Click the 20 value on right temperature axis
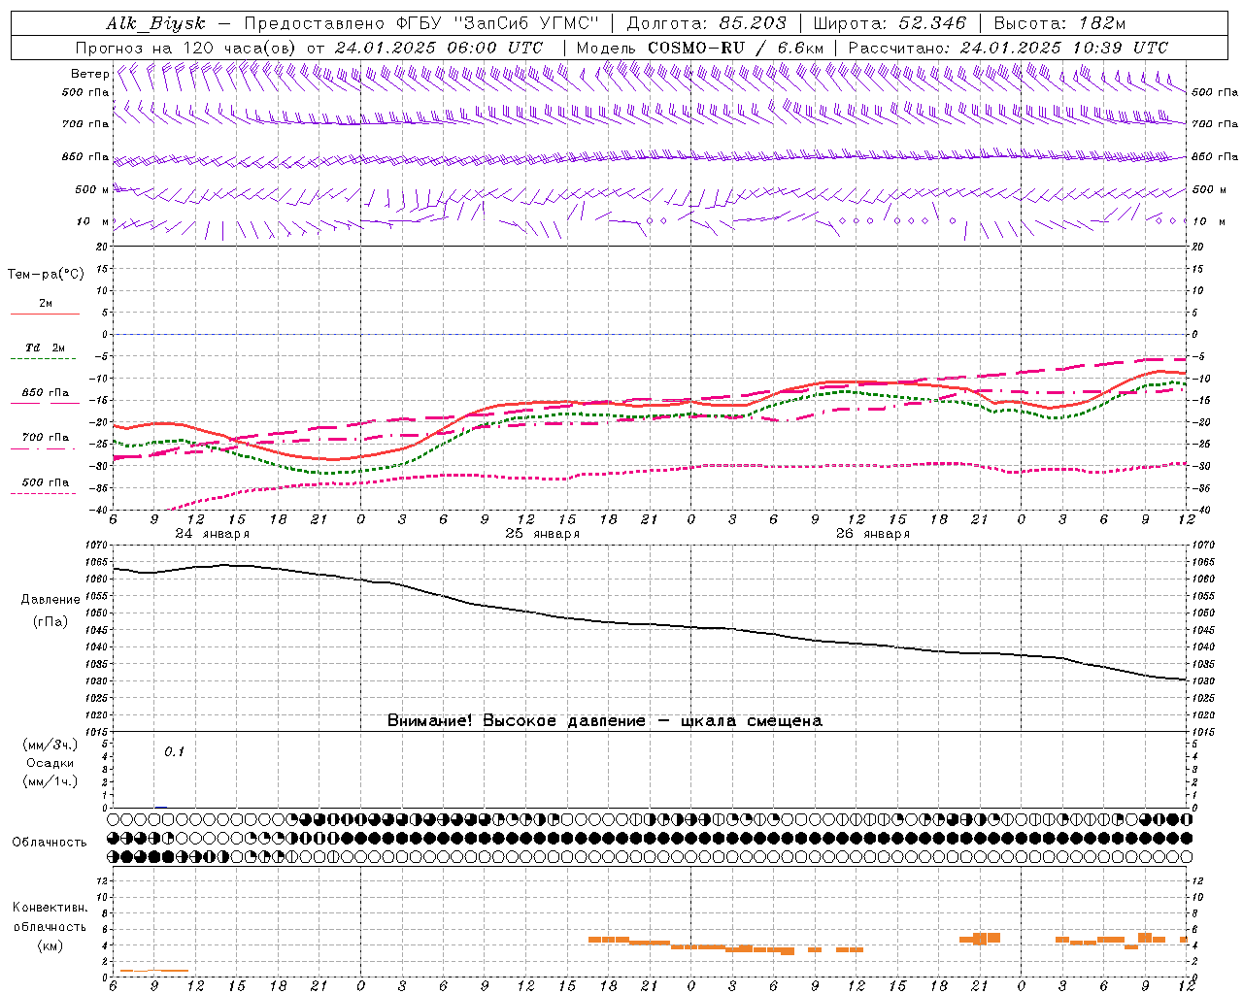The height and width of the screenshot is (994, 1243). pyautogui.click(x=1198, y=248)
